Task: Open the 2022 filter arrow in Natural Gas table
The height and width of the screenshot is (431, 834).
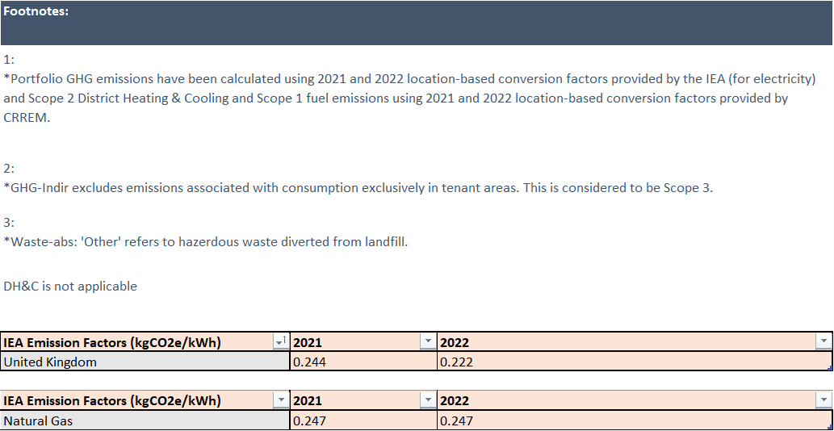Action: (824, 400)
